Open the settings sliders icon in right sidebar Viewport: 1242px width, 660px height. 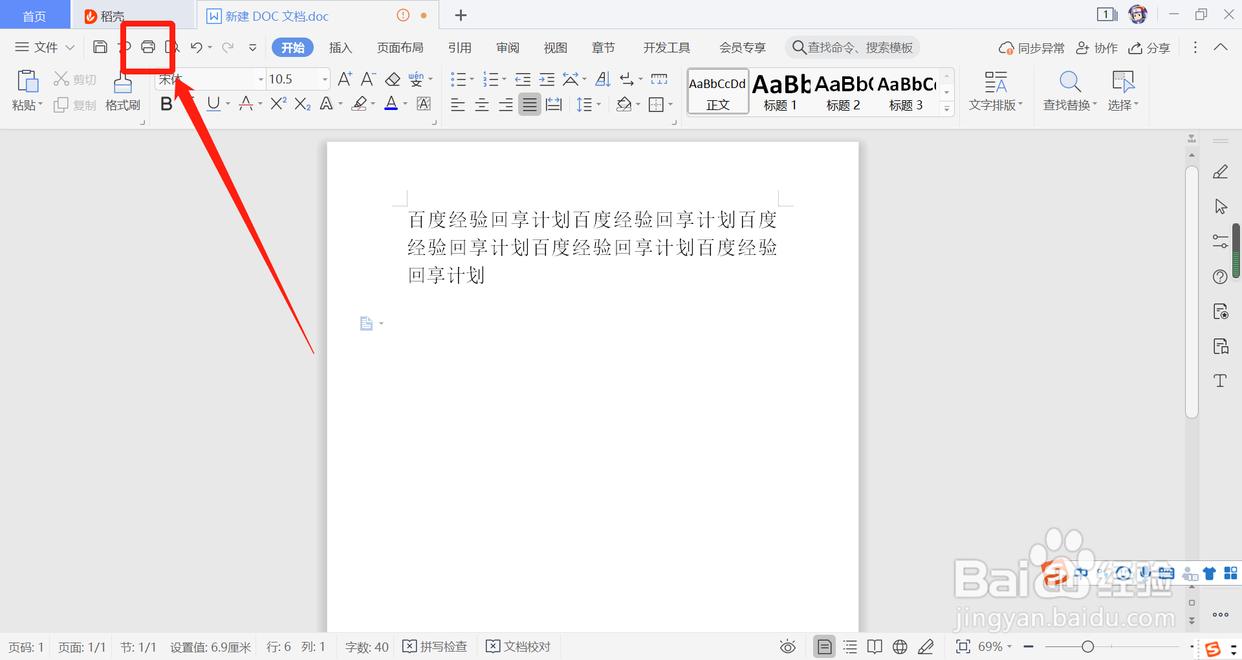click(1221, 241)
